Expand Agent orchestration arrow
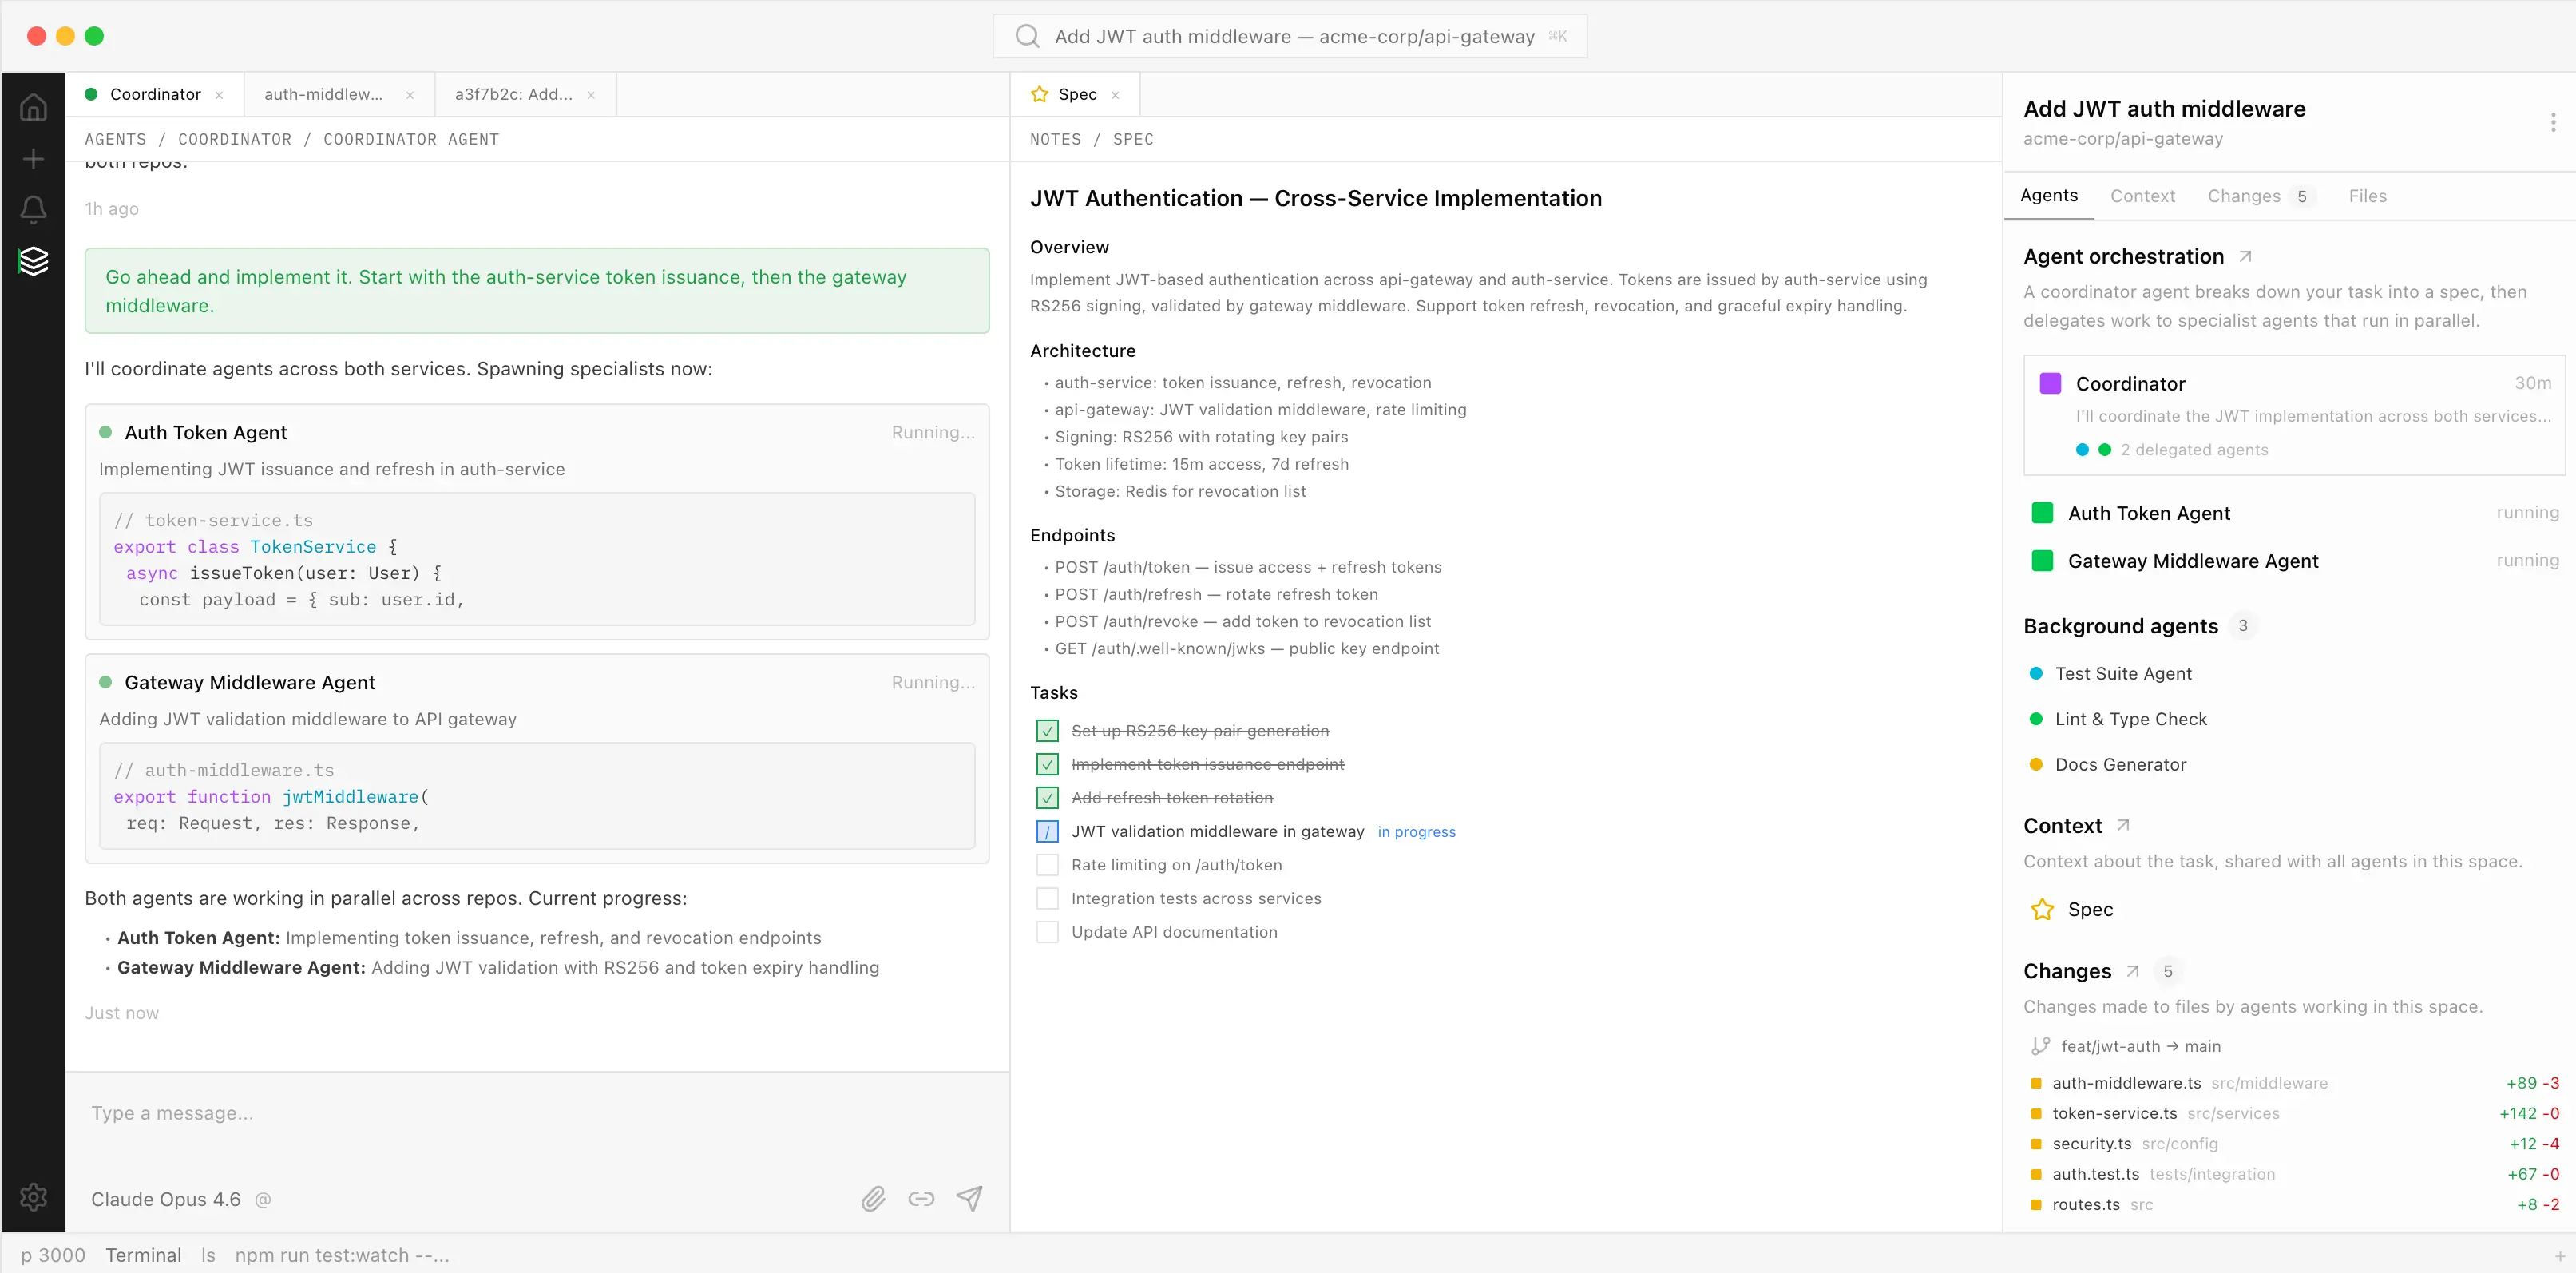 pos(2245,257)
